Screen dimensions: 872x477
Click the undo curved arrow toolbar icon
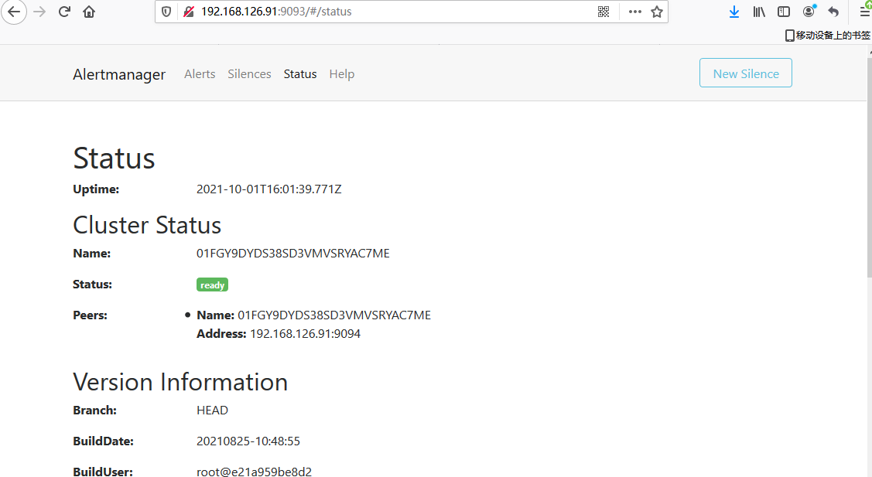[833, 12]
